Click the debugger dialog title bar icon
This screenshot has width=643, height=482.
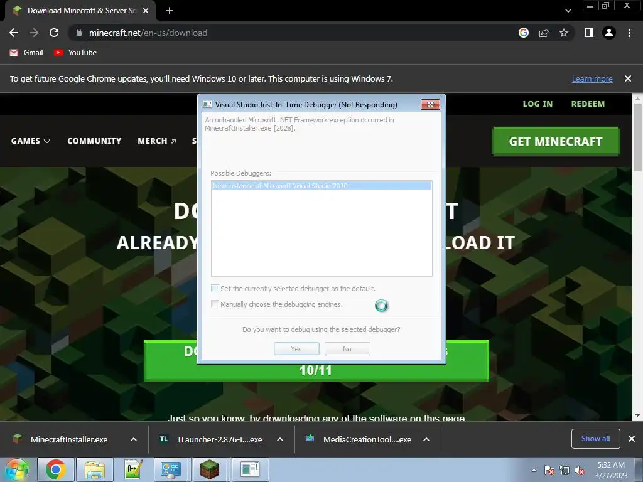pyautogui.click(x=207, y=105)
